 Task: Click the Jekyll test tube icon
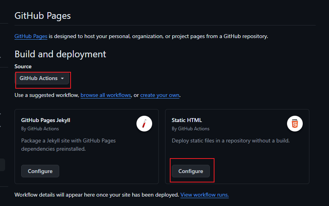tap(144, 124)
